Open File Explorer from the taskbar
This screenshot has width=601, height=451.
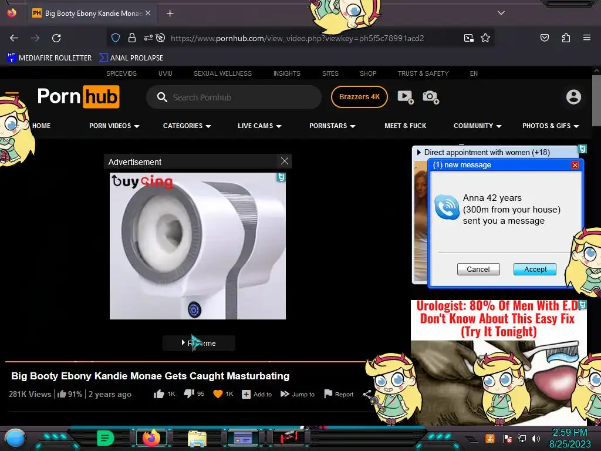[x=197, y=439]
